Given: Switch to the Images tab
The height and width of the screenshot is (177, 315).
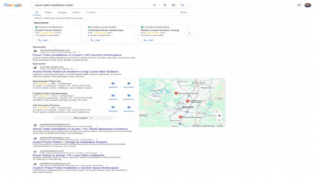Looking at the screenshot, I should (x=62, y=12).
